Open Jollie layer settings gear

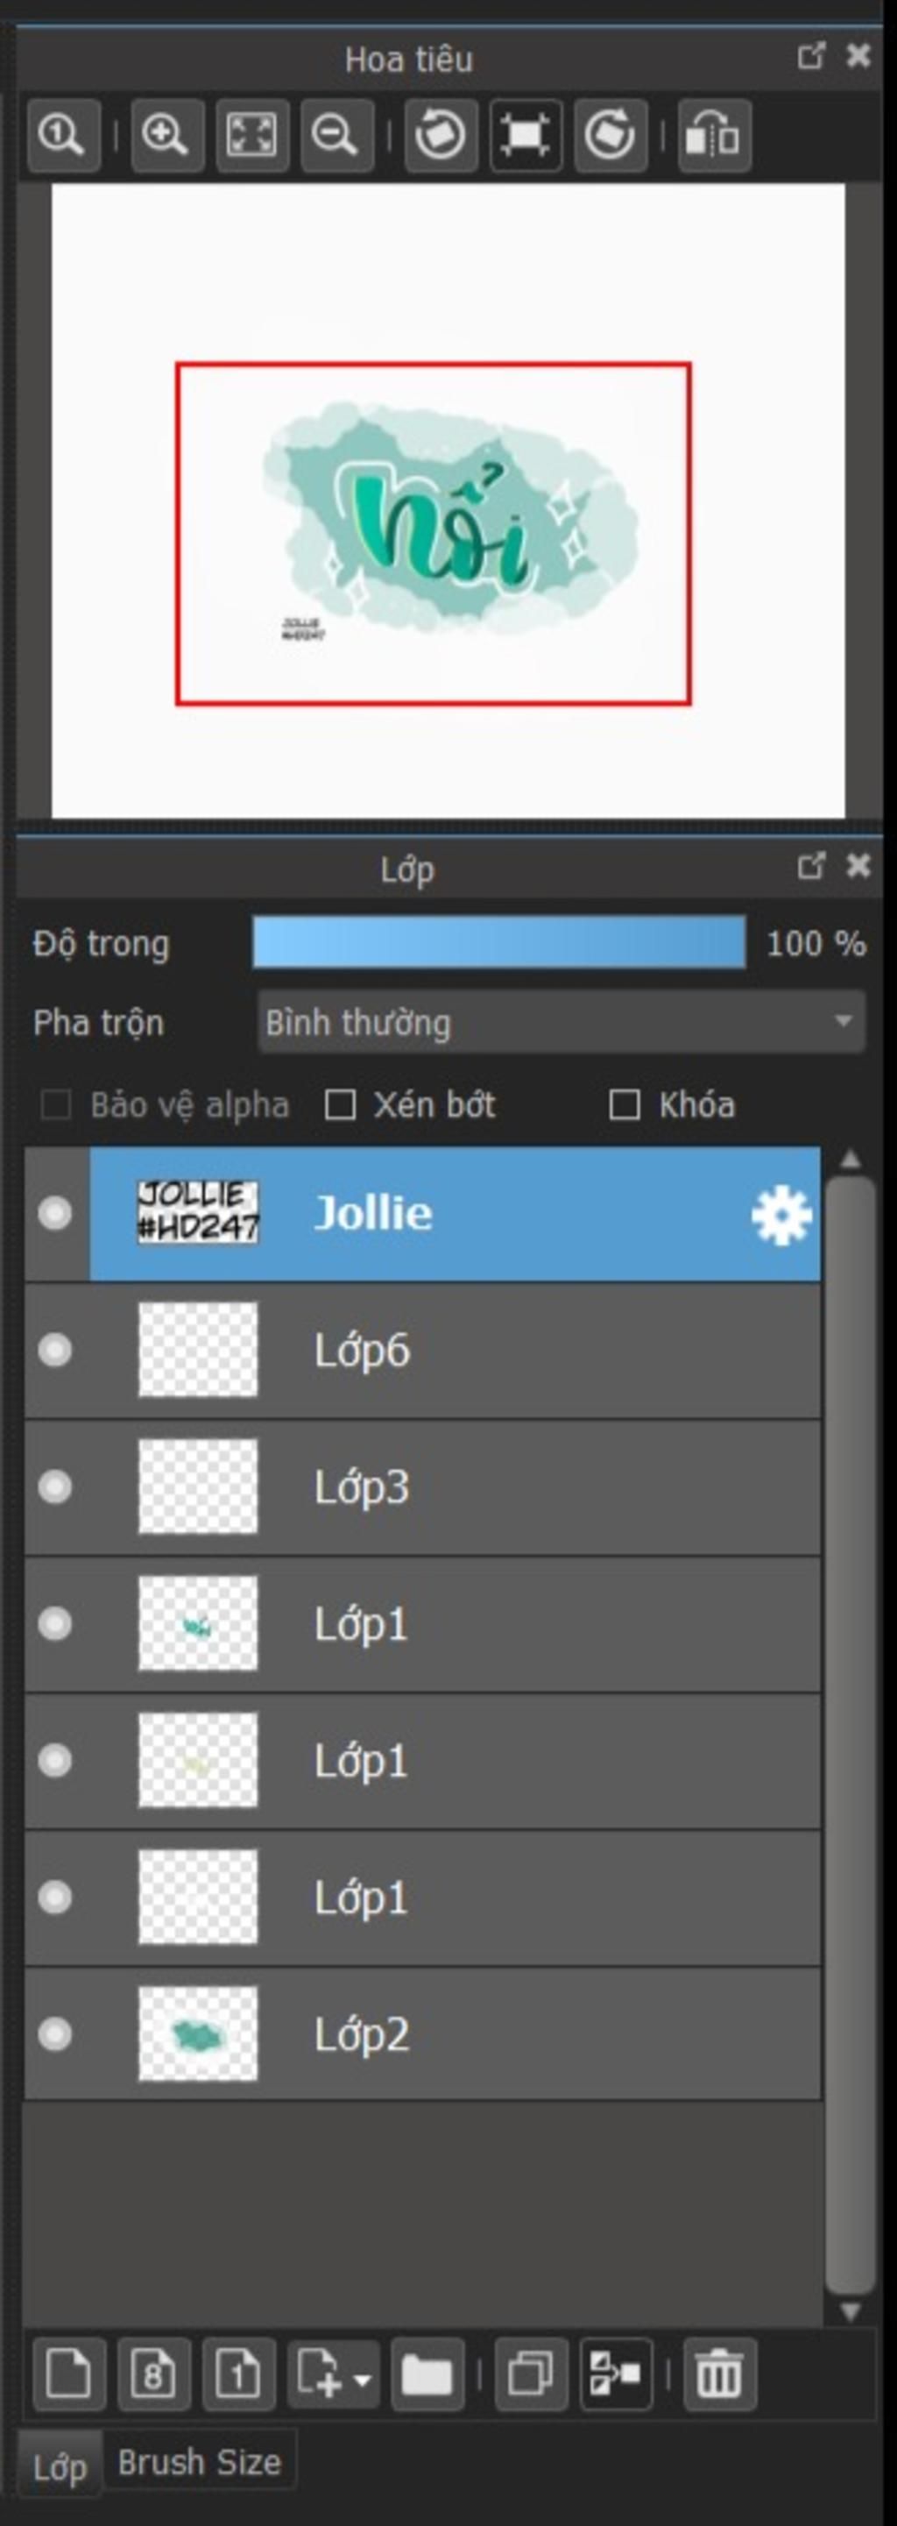[x=781, y=1216]
